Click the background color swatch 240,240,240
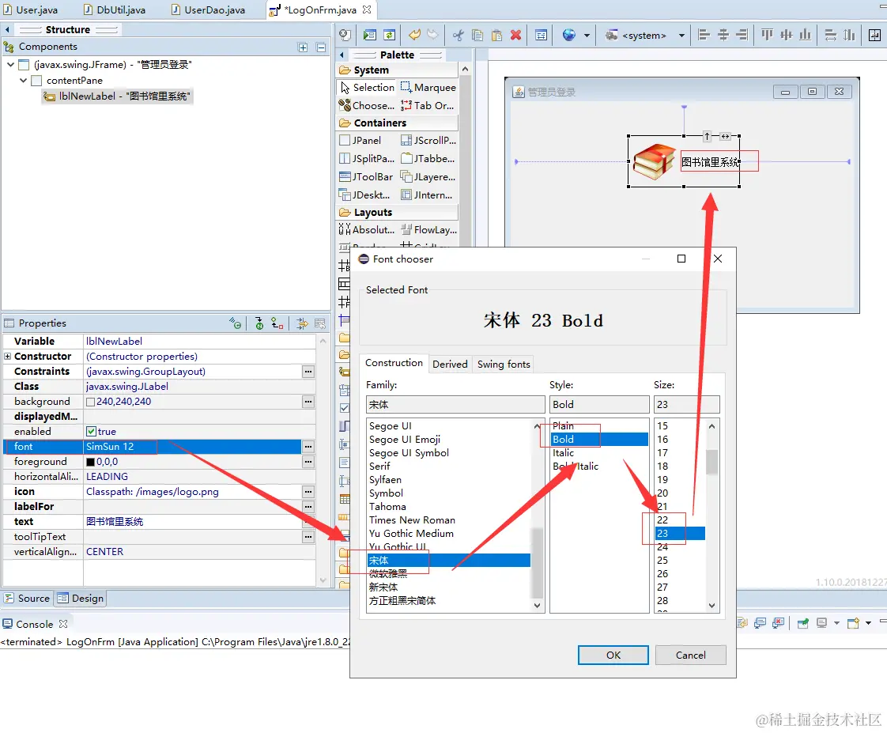The image size is (887, 733). tap(90, 402)
